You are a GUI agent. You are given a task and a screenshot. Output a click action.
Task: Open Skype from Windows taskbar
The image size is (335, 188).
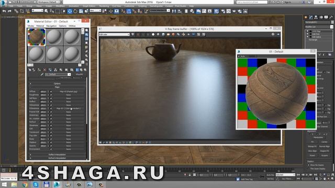(x=36, y=184)
